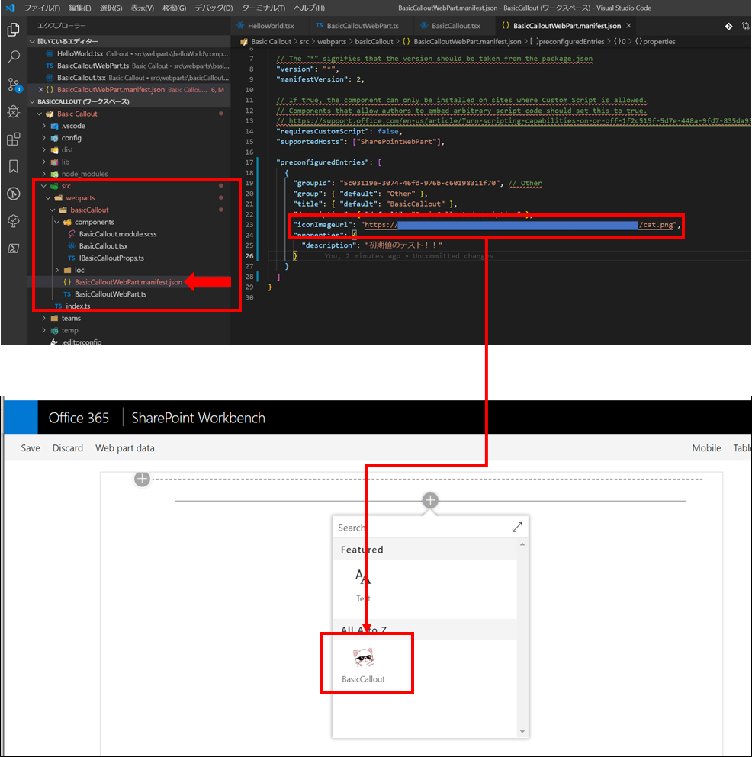Open the ファイル(F) menu

(42, 8)
